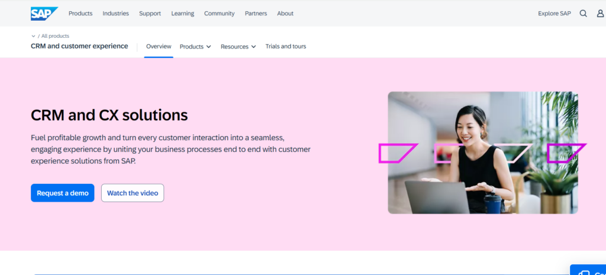Open the Industries menu
606x275 pixels.
[115, 14]
